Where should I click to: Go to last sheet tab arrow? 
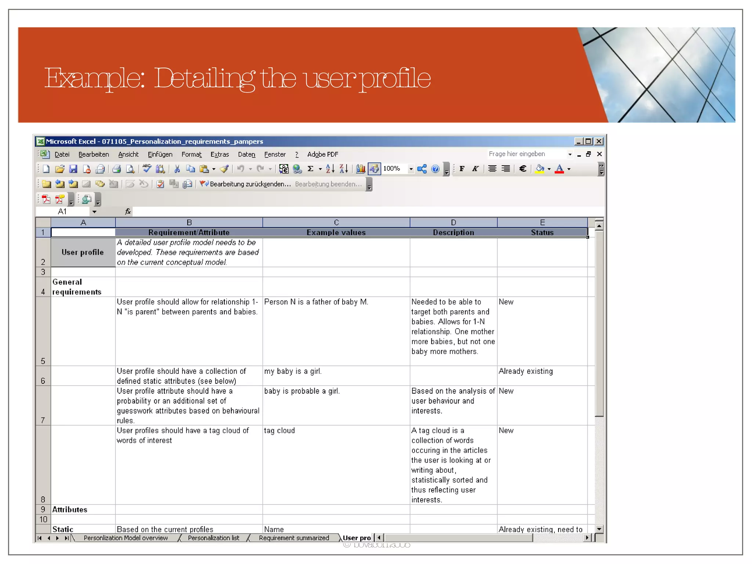(66, 538)
